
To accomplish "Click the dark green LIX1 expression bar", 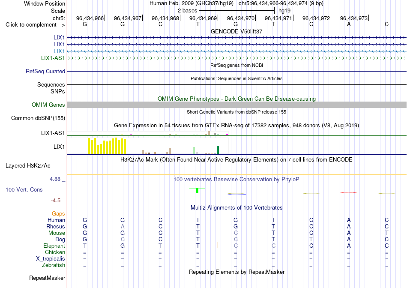I will click(218, 150).
